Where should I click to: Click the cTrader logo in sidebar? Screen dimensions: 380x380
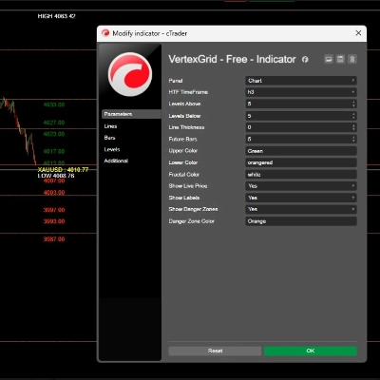coord(130,74)
